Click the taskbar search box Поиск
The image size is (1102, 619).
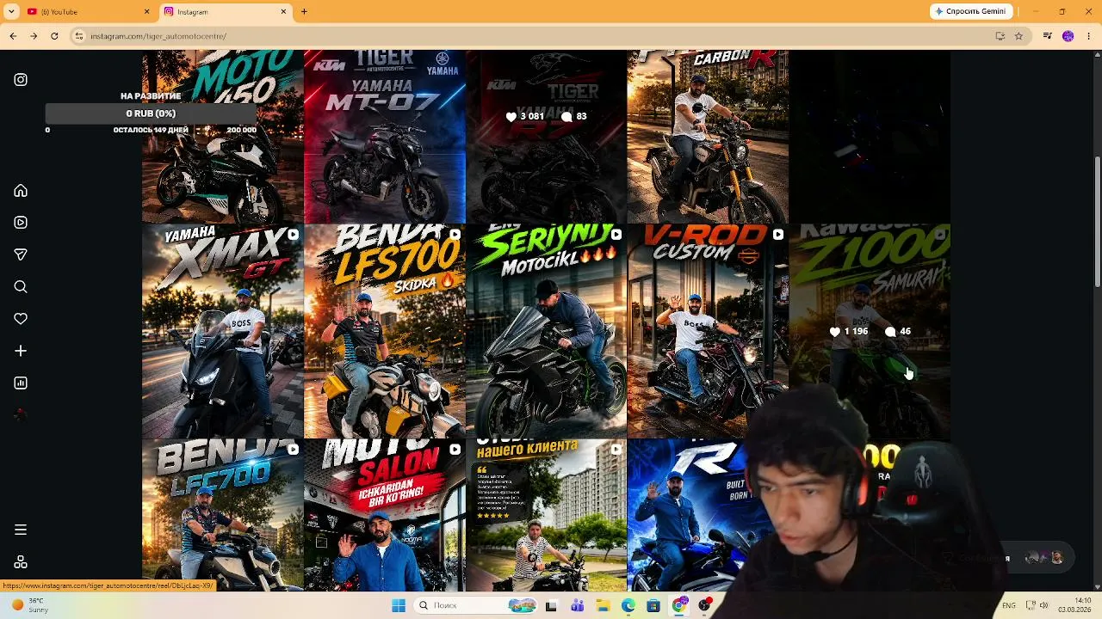[475, 605]
